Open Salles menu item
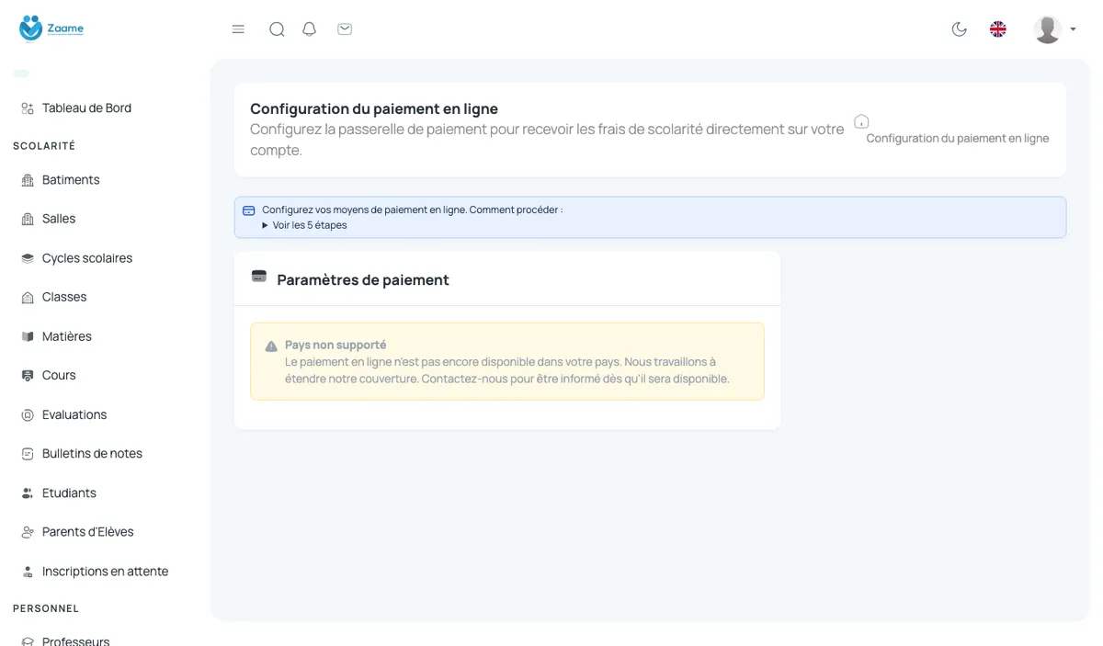 [59, 219]
